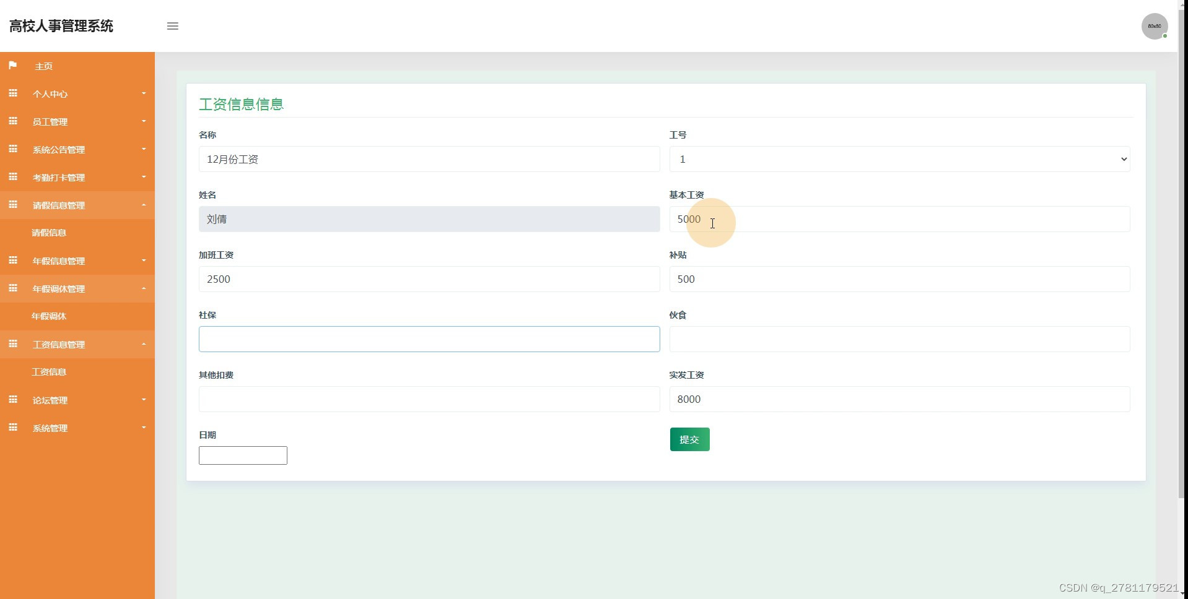Click the grid icon beside 系统管理
This screenshot has width=1188, height=599.
pos(12,427)
